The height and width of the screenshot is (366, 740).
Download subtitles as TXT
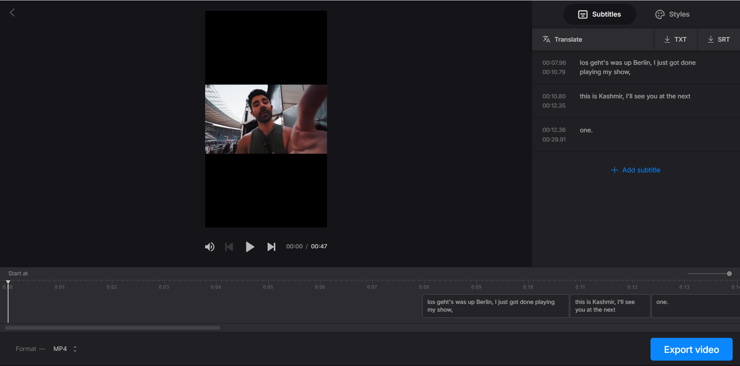[x=675, y=39]
